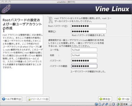Screen dimensions: 132x106
Task: Click the host key indicator text 左⌘
Action: click(125, 104)
